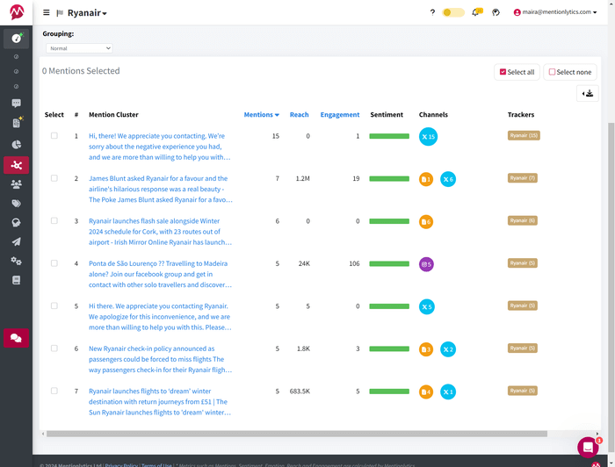
Task: Open the notifications bell icon
Action: (x=476, y=12)
